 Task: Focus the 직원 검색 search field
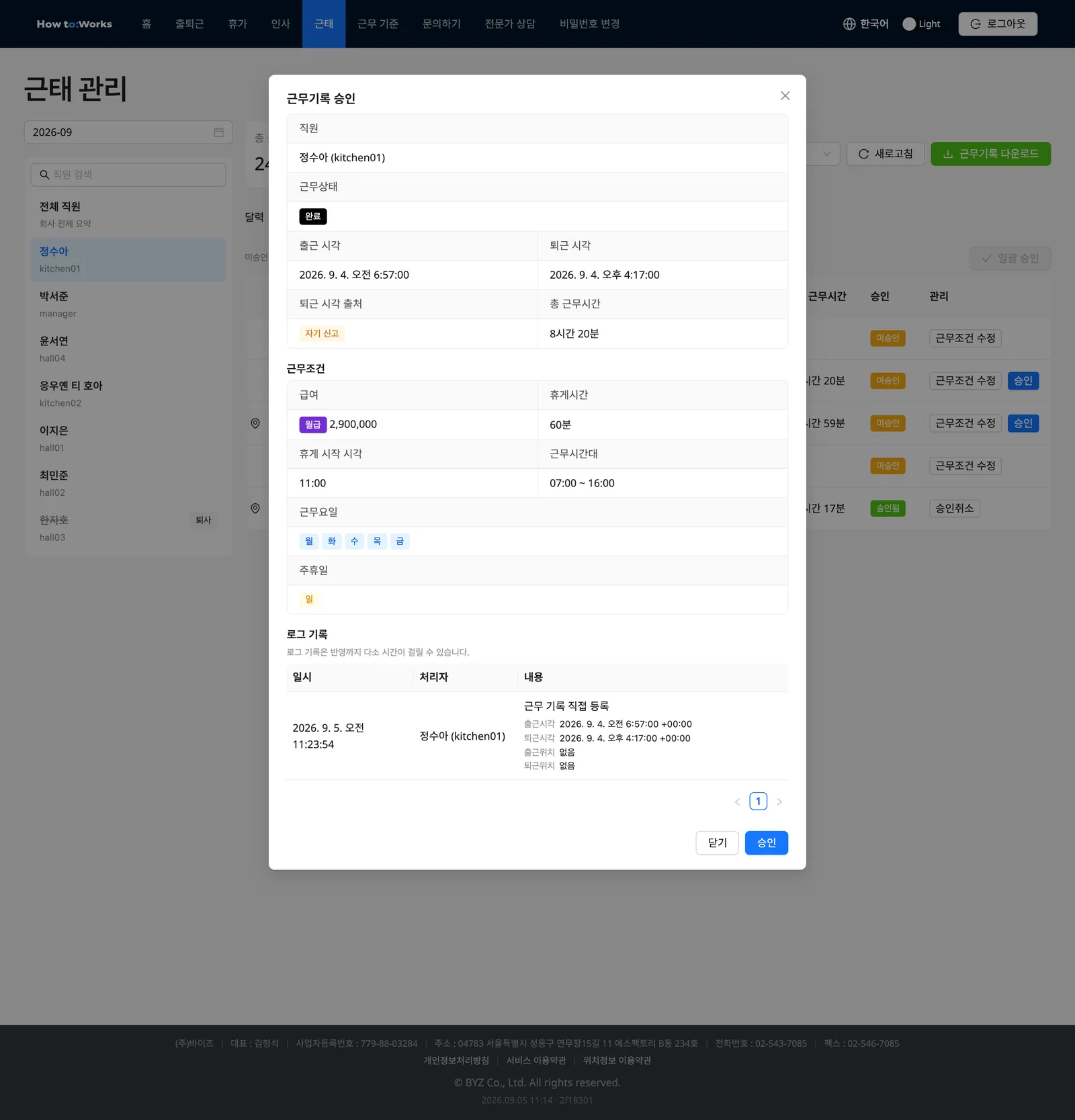click(128, 175)
